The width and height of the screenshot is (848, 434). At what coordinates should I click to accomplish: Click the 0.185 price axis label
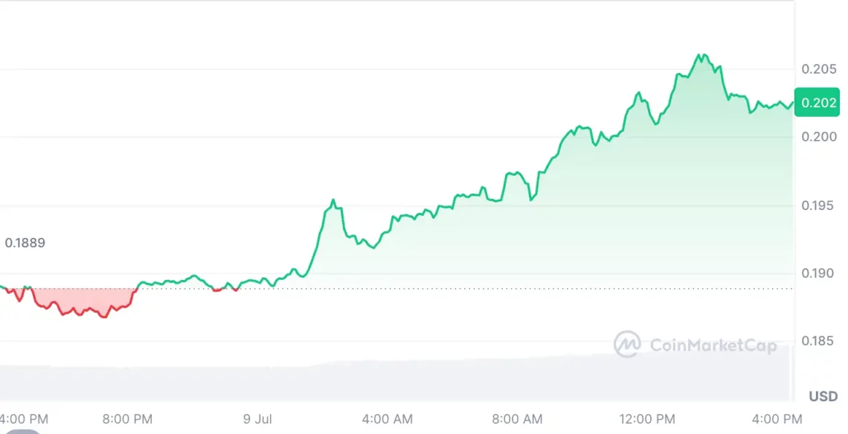pos(818,342)
